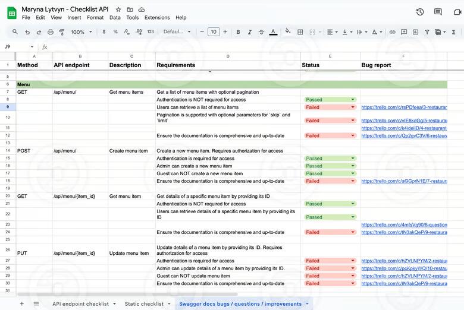Toggle Bold formatting

point(238,32)
